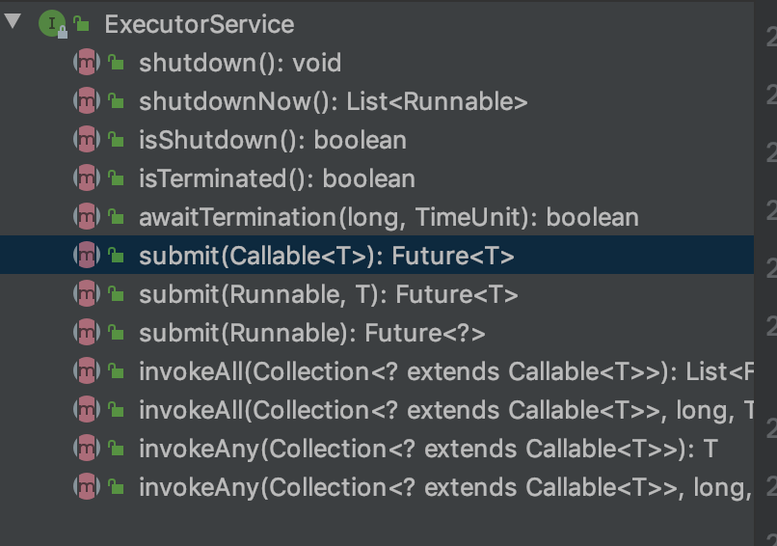The width and height of the screenshot is (777, 546).
Task: Click the method icon beside awaitTermination
Action: [x=86, y=218]
